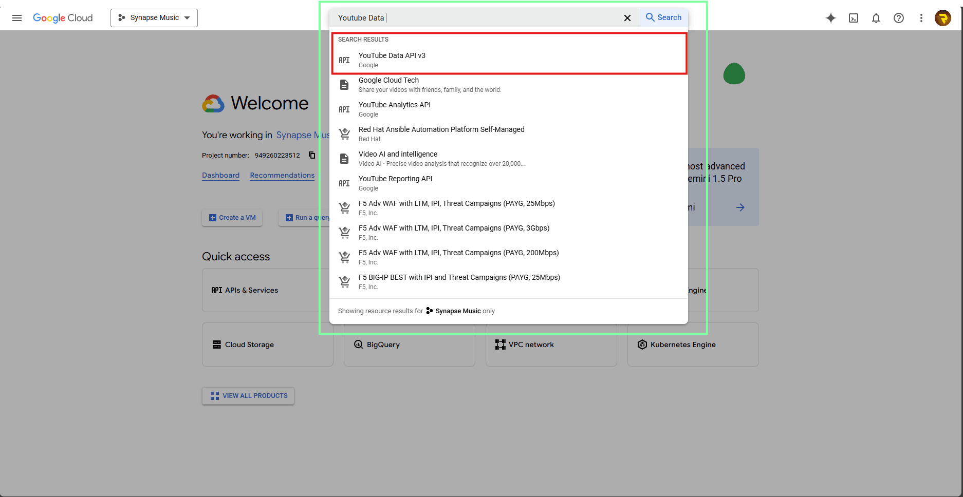Open the VPC network quick access card
Screen dimensions: 963x497
[551, 345]
